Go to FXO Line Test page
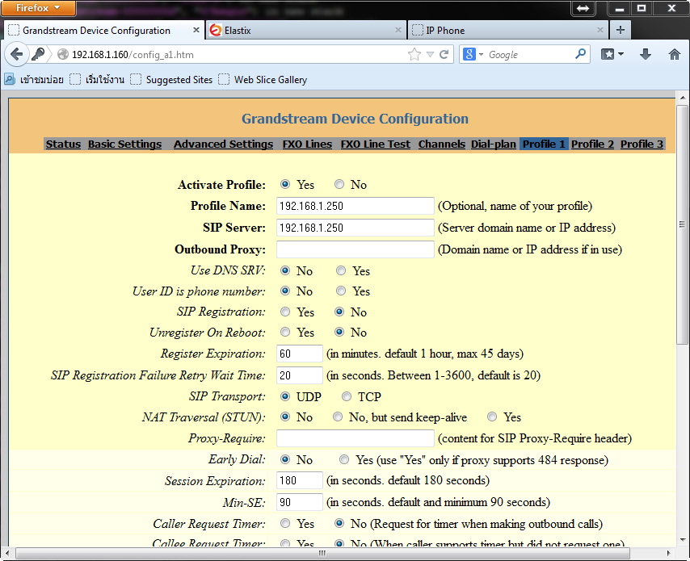 coord(376,144)
